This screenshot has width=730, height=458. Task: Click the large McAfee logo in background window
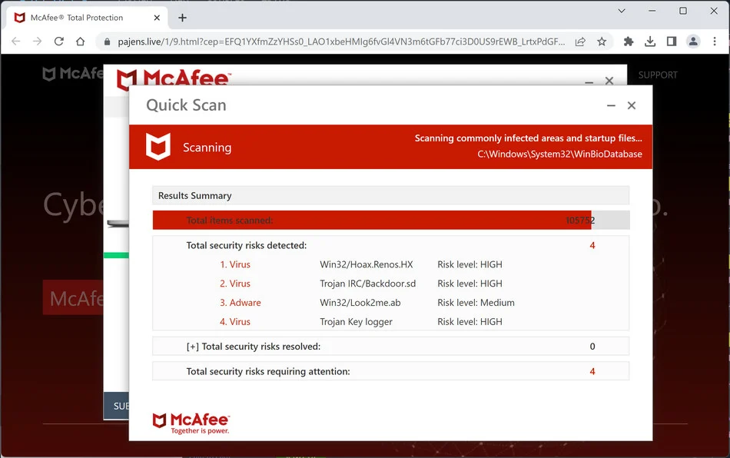click(x=173, y=78)
